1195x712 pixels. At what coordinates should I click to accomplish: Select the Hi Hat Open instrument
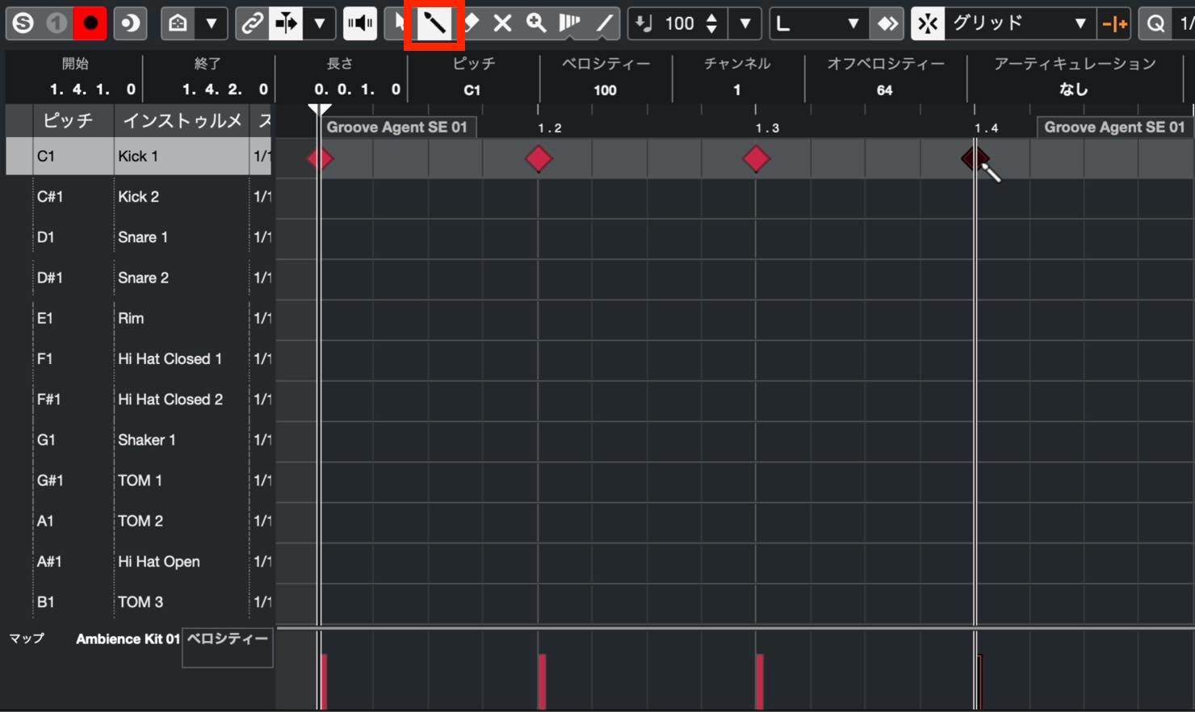point(158,562)
